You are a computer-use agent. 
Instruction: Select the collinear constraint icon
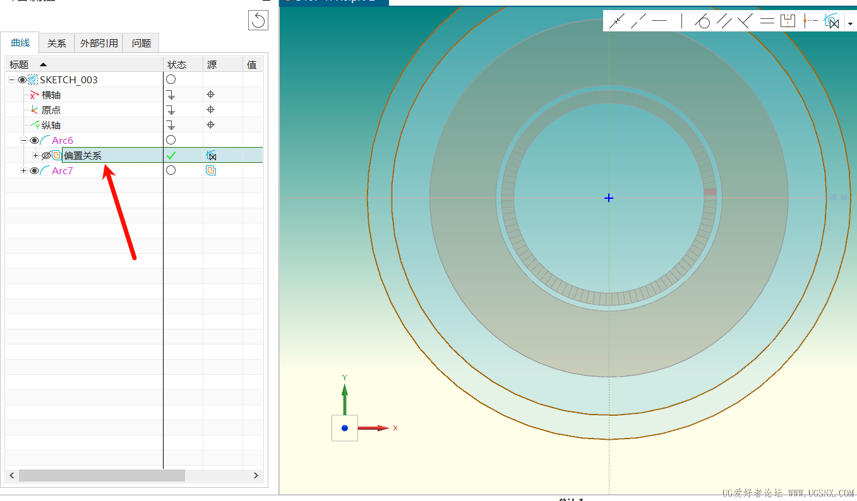click(x=638, y=21)
